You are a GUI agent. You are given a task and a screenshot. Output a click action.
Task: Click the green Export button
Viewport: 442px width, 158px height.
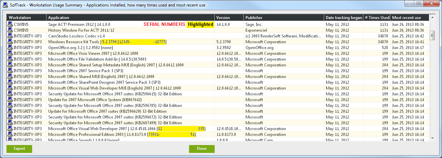19,149
